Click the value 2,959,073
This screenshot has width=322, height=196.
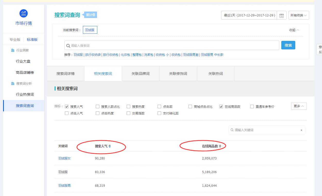click(209, 158)
